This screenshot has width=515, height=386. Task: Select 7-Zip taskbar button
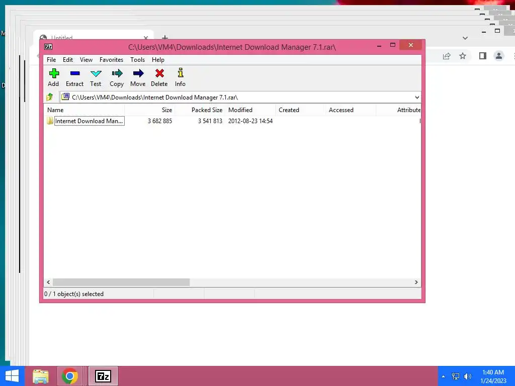103,376
